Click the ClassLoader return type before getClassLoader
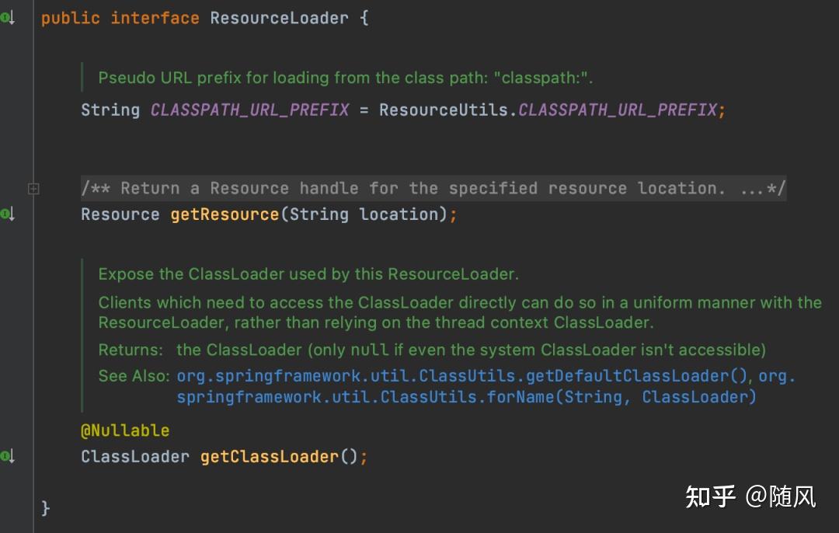Viewport: 839px width, 533px height. pyautogui.click(x=134, y=457)
